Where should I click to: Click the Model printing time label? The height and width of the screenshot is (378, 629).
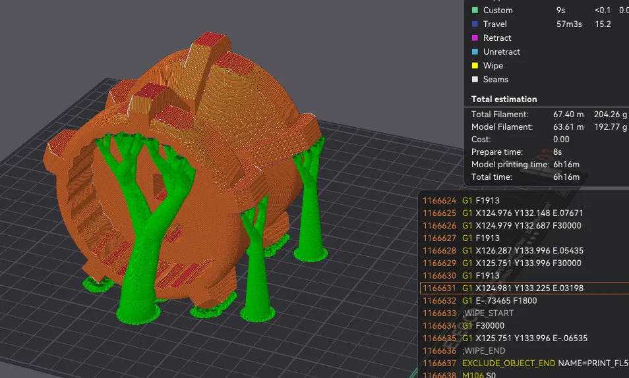[x=510, y=165]
